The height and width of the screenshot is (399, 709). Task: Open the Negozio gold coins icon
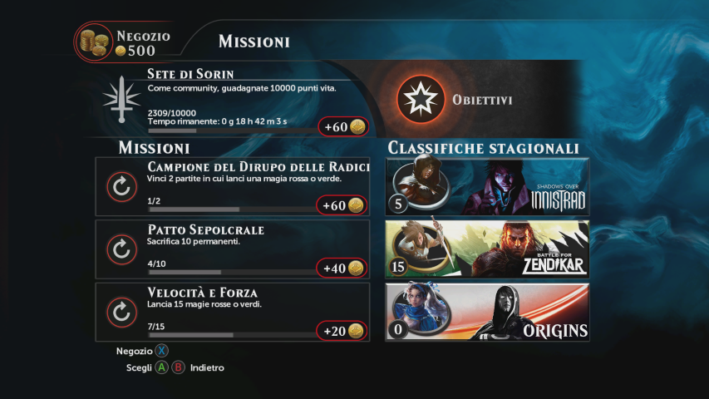pos(94,42)
